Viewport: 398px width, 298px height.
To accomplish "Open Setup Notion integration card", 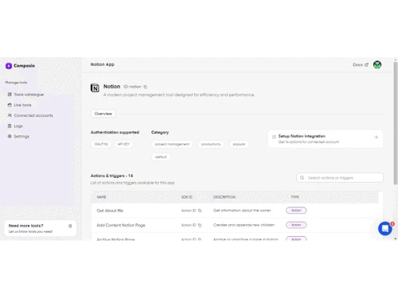I will (x=326, y=139).
